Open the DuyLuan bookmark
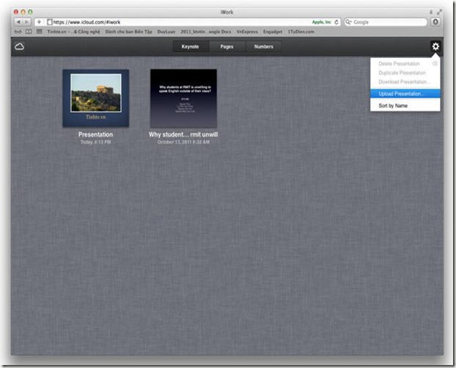 click(x=166, y=32)
